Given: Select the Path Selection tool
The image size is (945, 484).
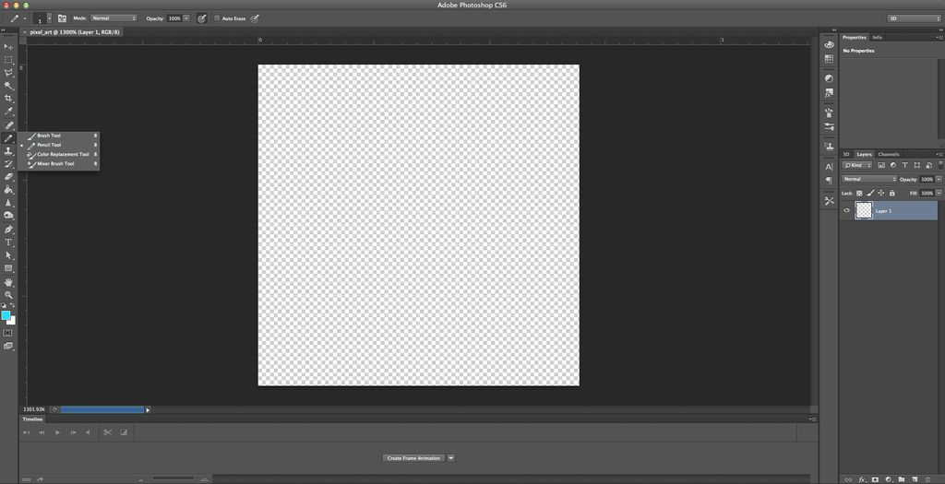Looking at the screenshot, I should 8,255.
